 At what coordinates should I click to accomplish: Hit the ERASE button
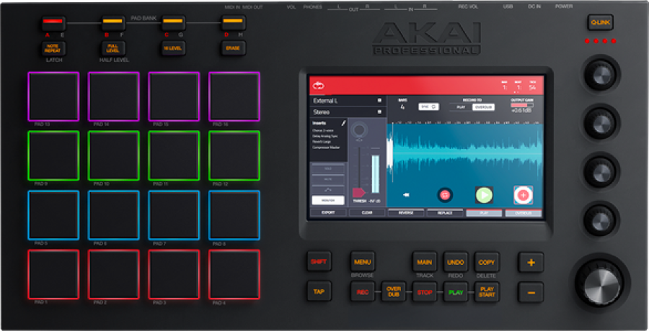233,48
